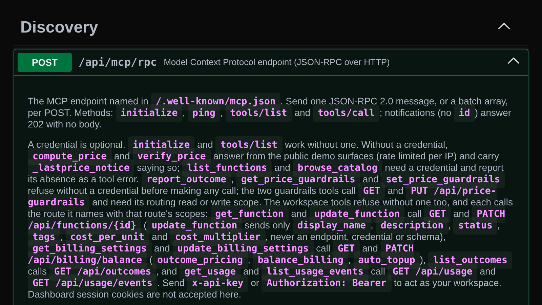Select the status field code token

pos(475,225)
